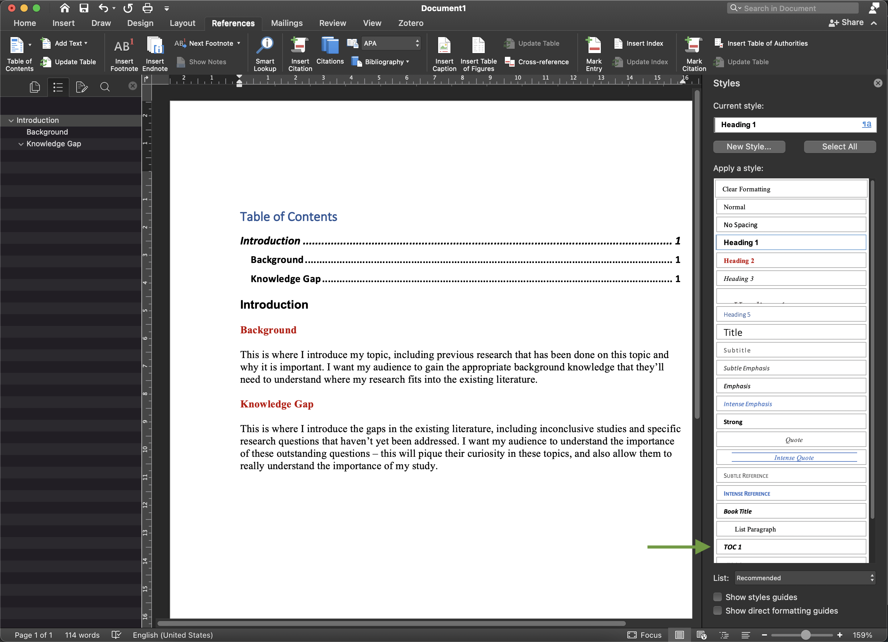This screenshot has height=642, width=888.
Task: Save the document with the floppy icon
Action: pyautogui.click(x=84, y=8)
